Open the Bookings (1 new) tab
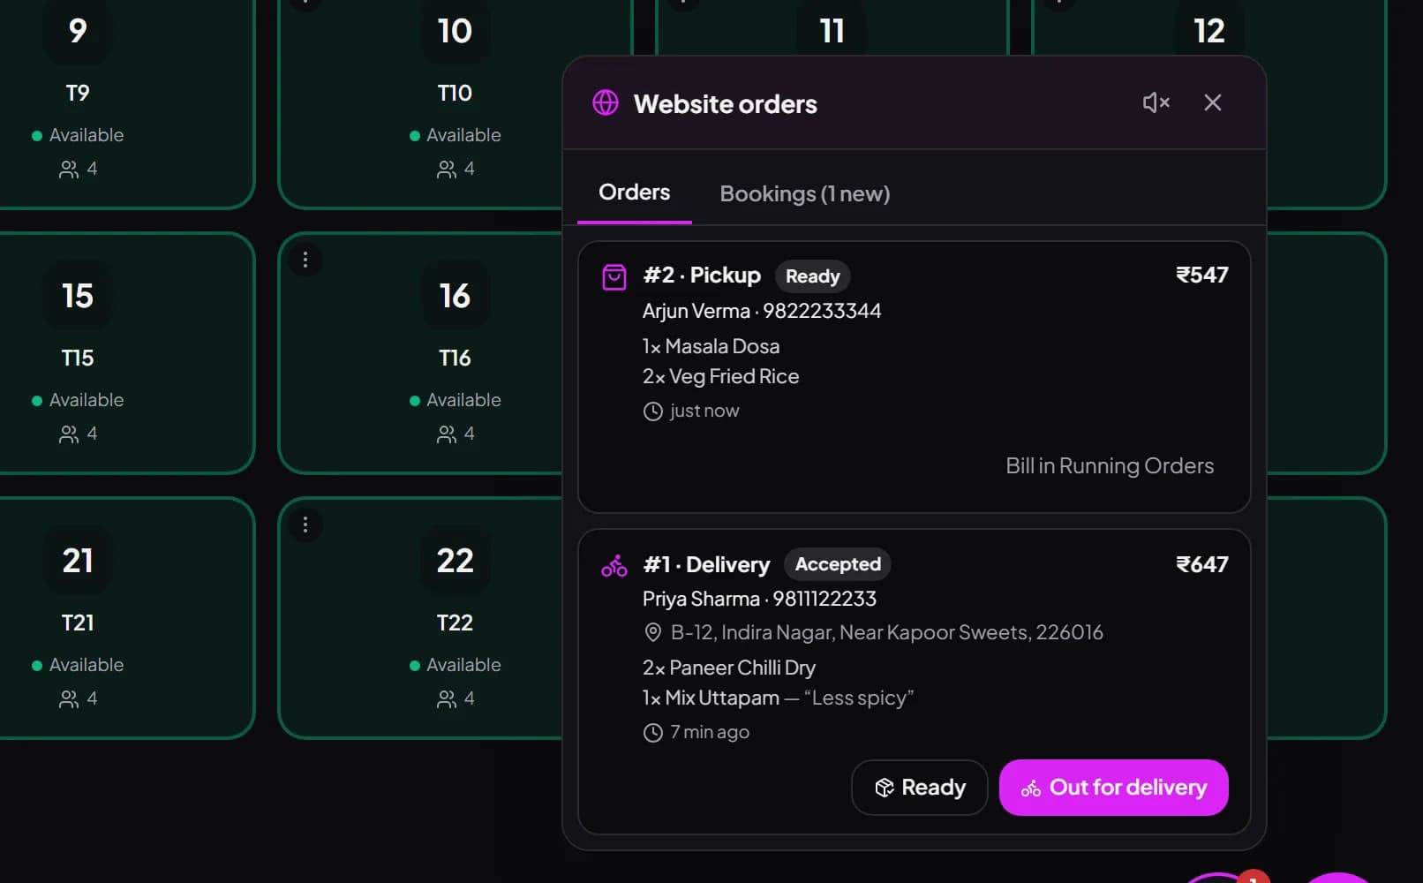1423x883 pixels. [x=805, y=193]
